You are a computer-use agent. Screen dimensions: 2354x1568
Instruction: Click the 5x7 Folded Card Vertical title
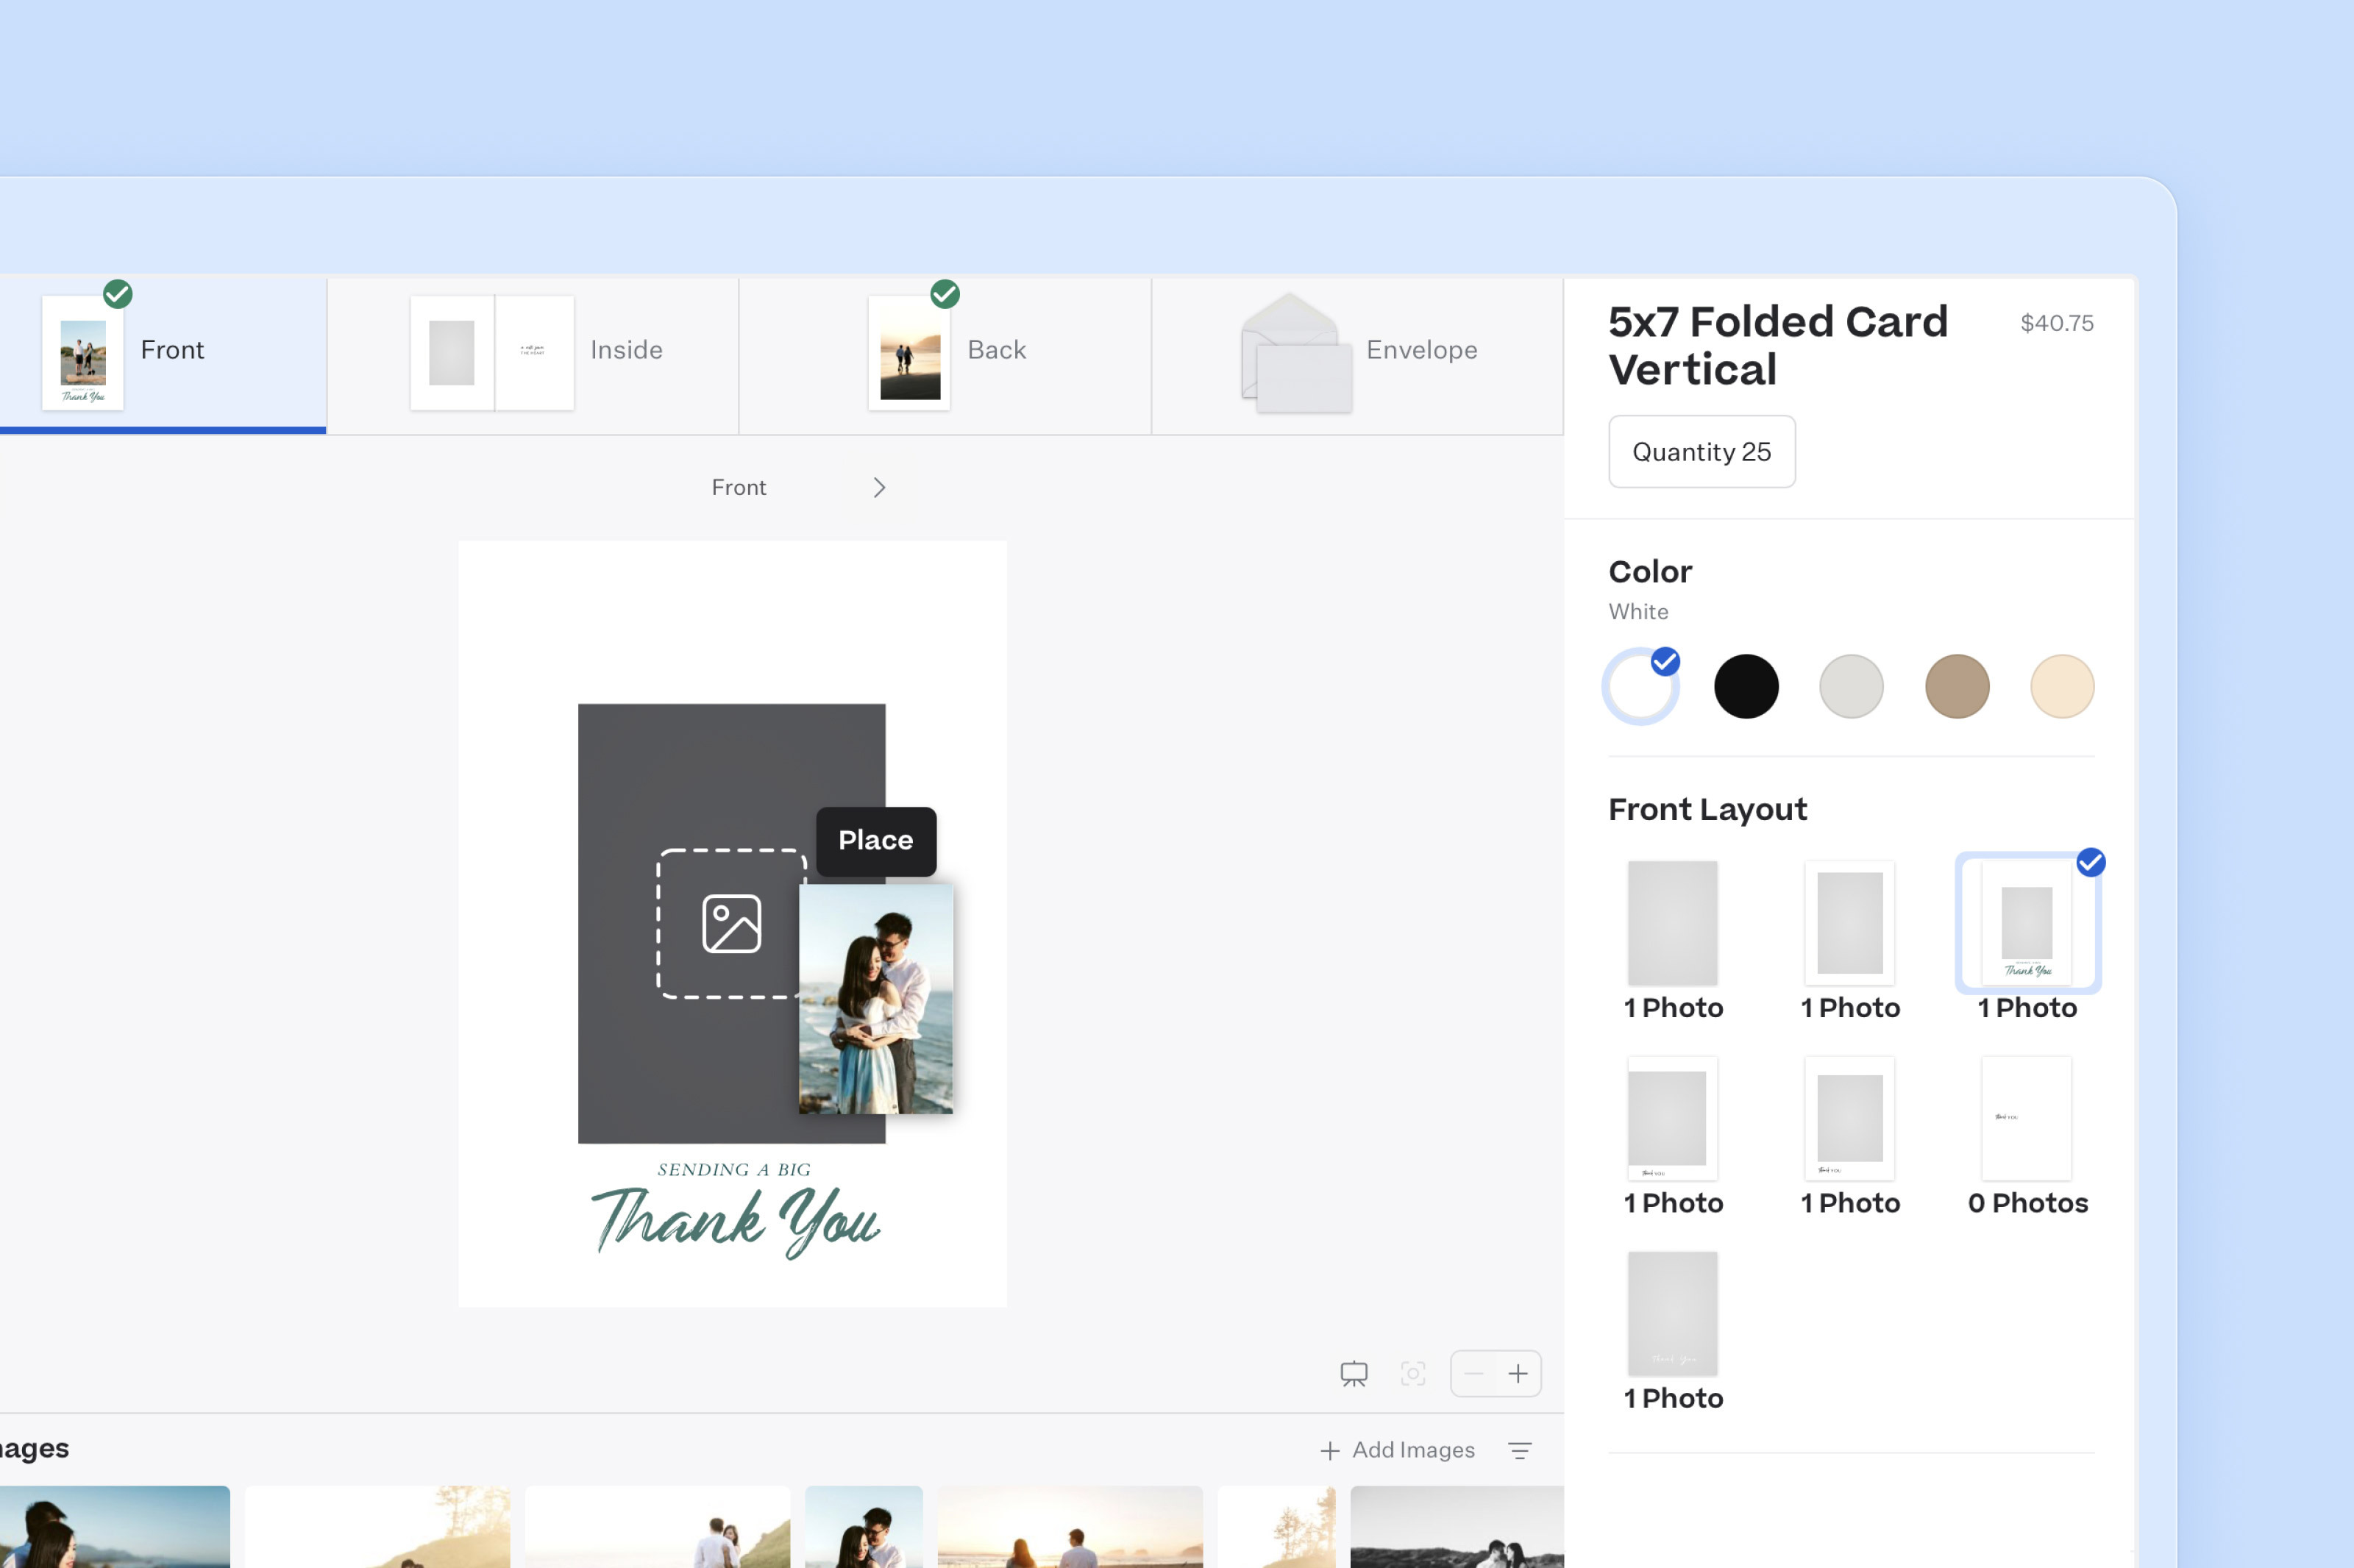pyautogui.click(x=1778, y=346)
